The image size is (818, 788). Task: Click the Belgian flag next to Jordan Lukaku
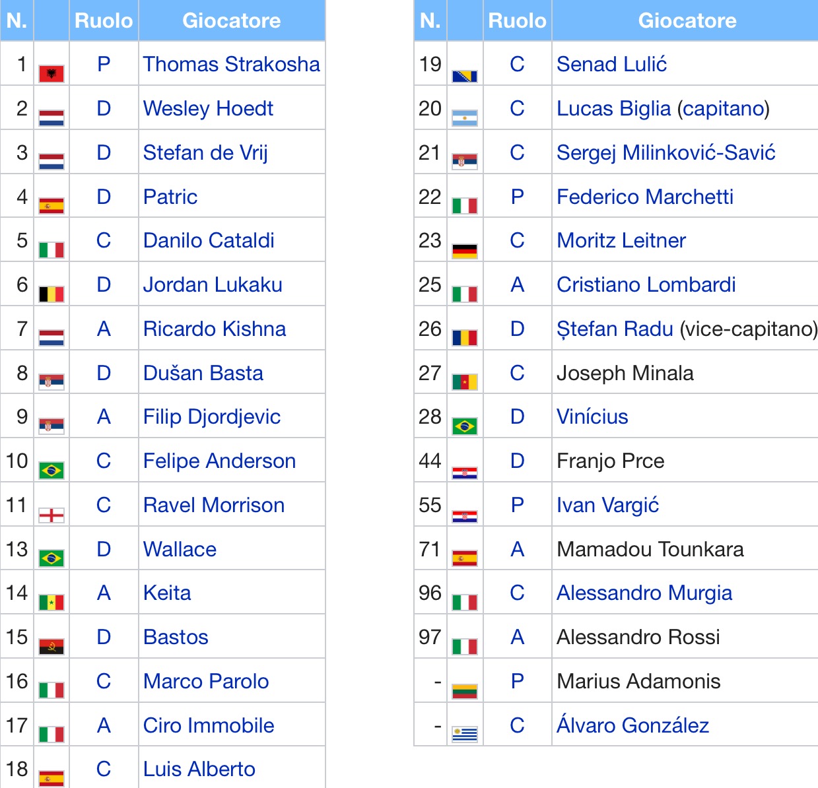pos(51,294)
